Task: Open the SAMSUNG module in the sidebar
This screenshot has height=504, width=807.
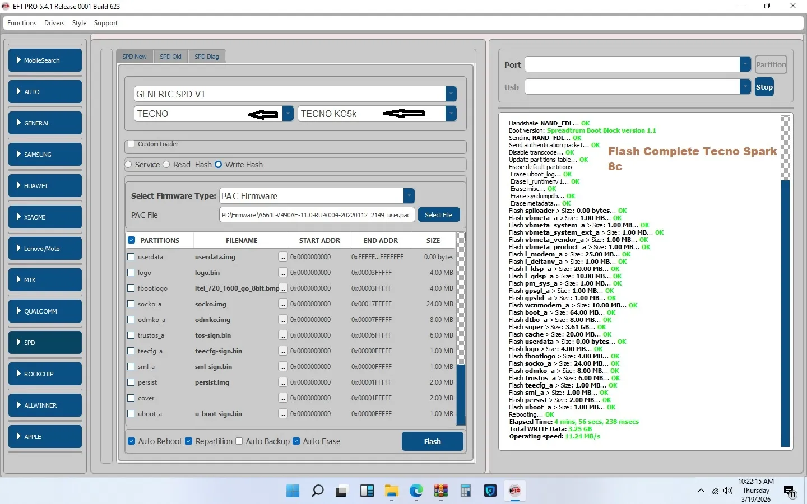Action: tap(45, 155)
